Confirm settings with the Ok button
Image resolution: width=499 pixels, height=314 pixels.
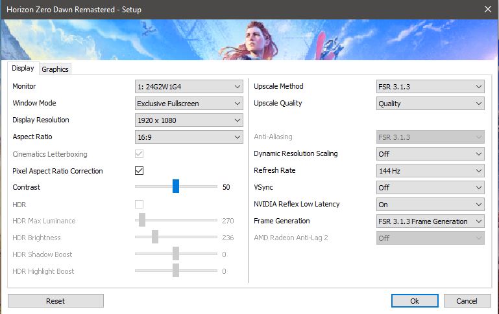pyautogui.click(x=415, y=300)
